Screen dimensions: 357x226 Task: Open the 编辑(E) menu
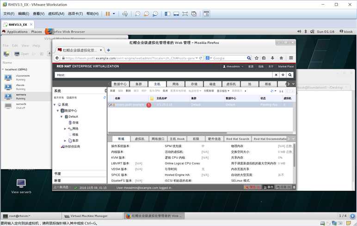tap(24, 14)
